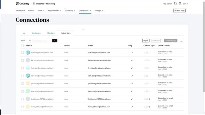Screen dimensions: 205x115
Task: Click the Latest Activity column header
Action: pyautogui.click(x=164, y=46)
